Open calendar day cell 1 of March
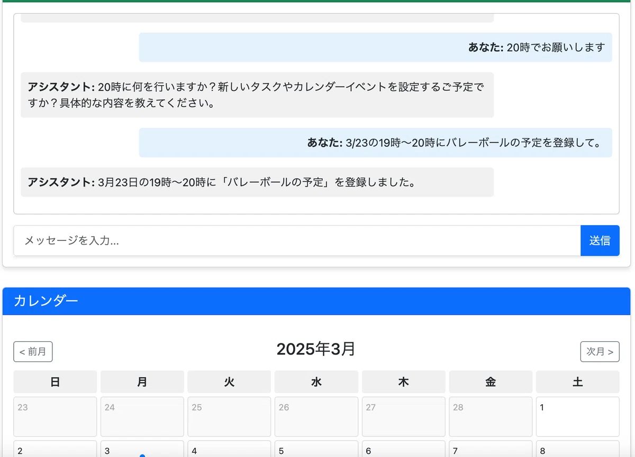Screen dimensions: 635x457 click(x=577, y=417)
